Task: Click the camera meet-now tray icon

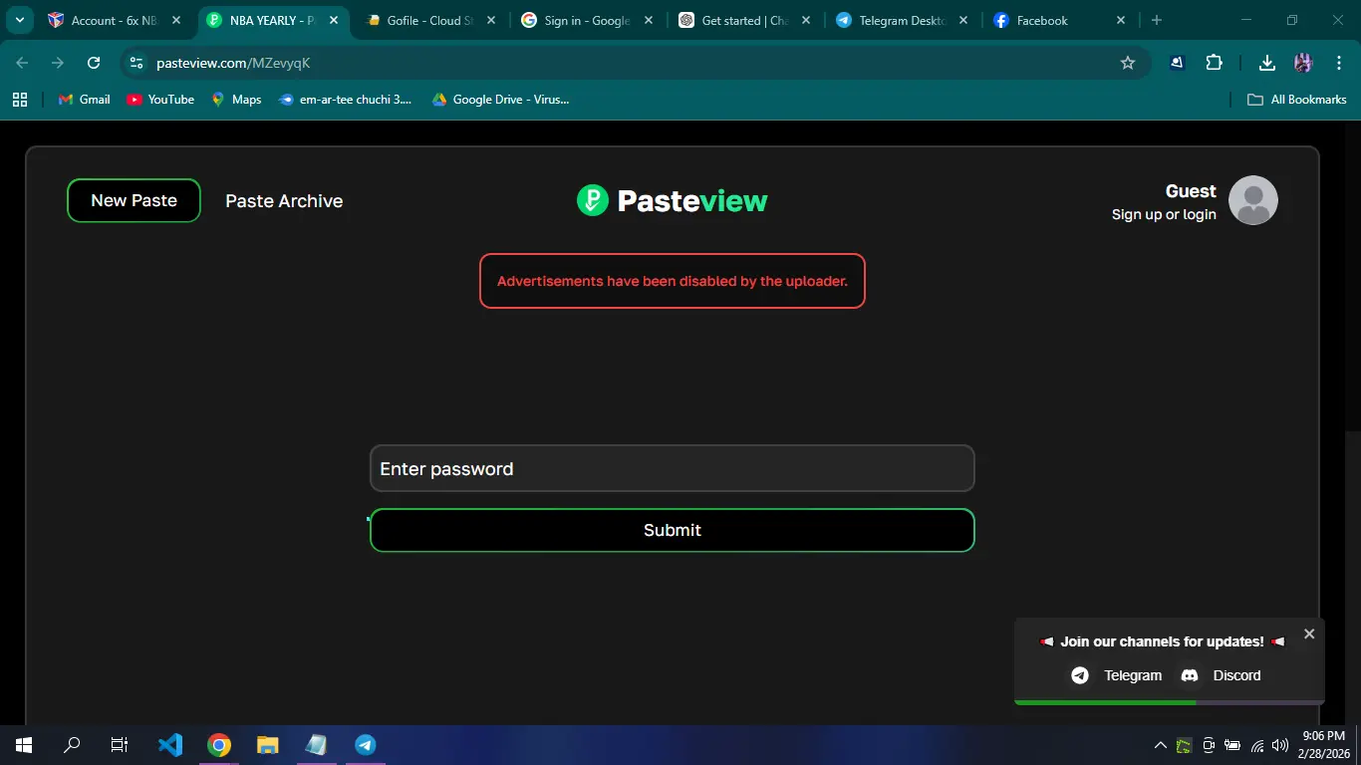Action: (x=1209, y=745)
